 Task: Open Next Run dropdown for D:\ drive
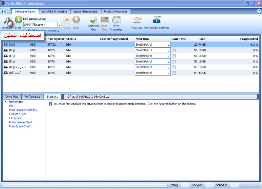tap(169, 50)
